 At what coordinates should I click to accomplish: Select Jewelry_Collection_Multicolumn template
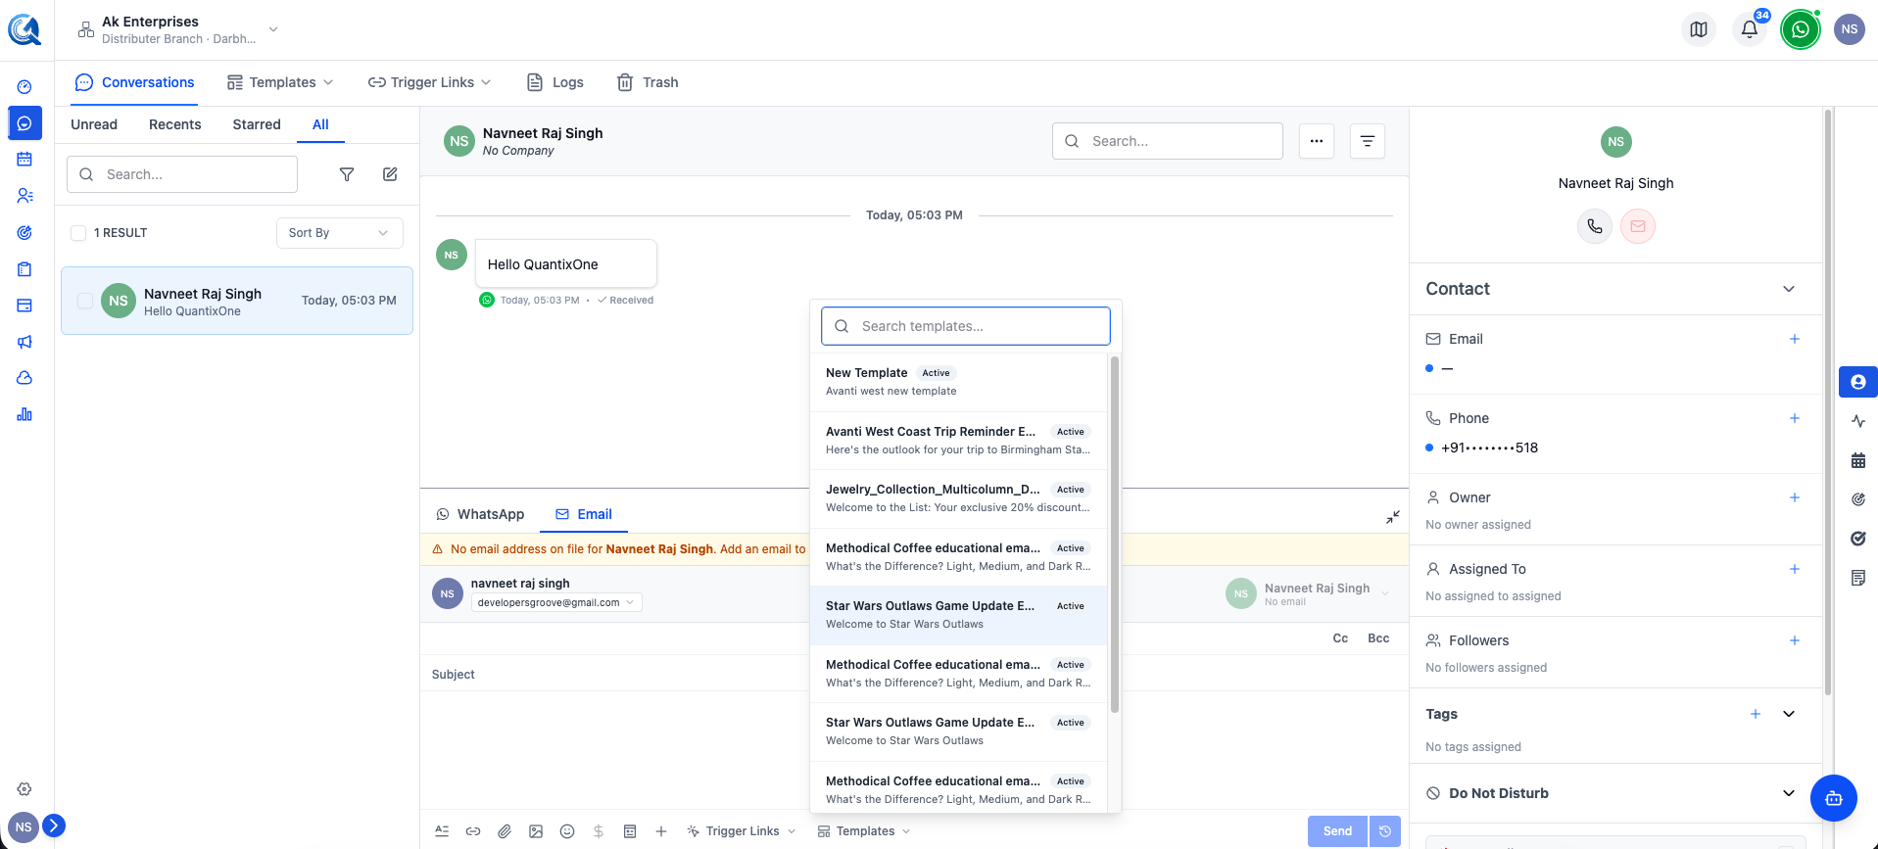pos(959,498)
